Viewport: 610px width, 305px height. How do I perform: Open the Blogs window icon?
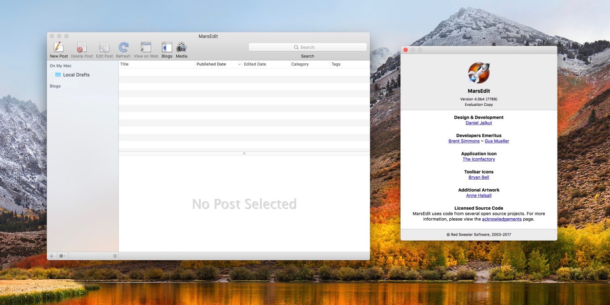click(166, 48)
